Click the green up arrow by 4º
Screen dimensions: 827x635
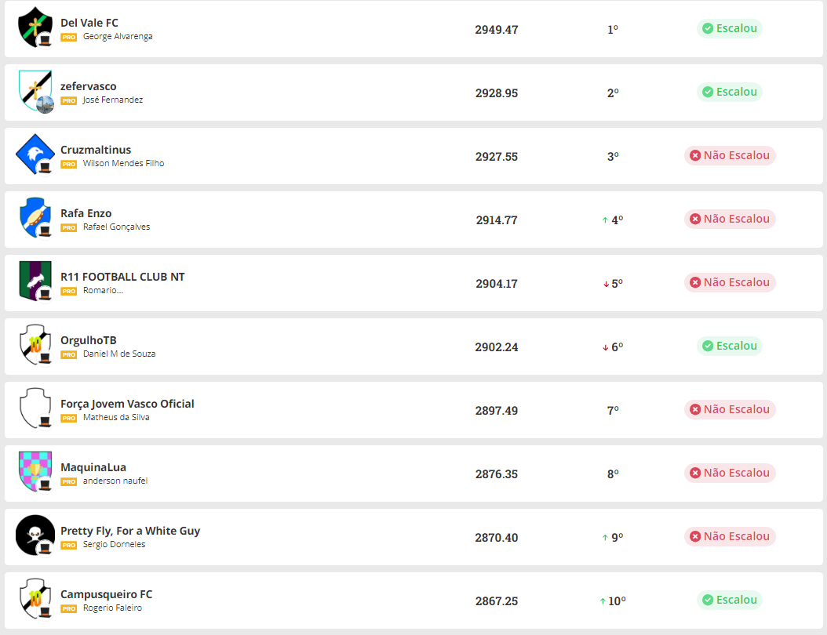[605, 220]
